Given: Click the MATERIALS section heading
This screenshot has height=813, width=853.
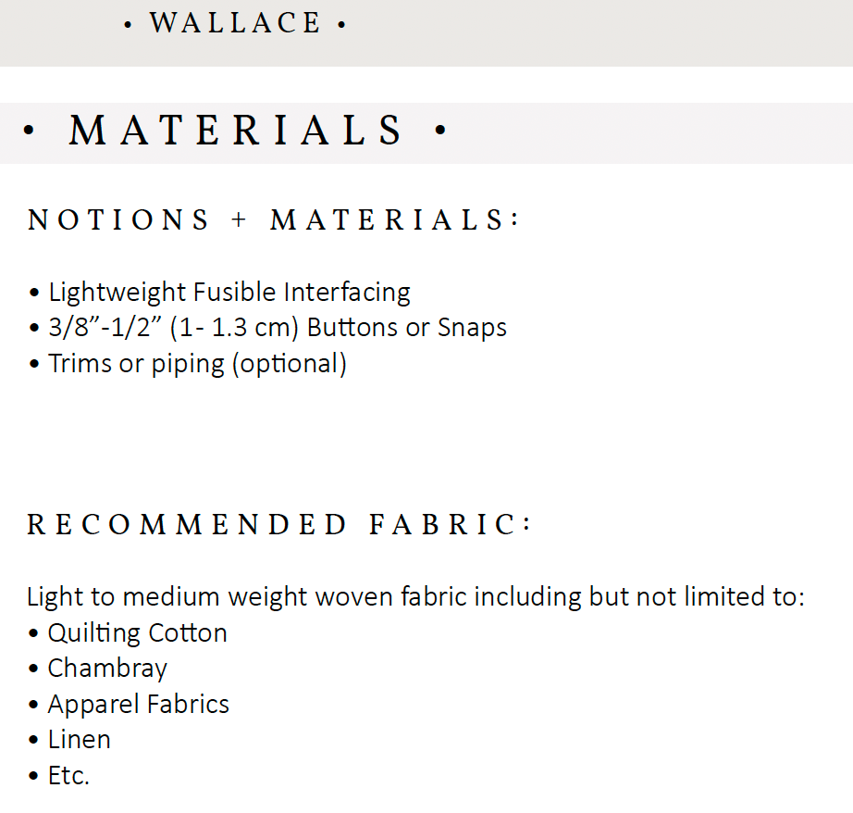Looking at the screenshot, I should coord(237,131).
